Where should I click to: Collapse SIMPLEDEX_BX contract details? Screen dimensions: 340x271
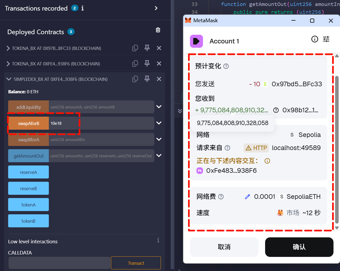coord(9,79)
